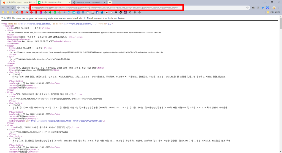Collapse the item containing the kr.aving.net link
282x153 pixels.
tap(6, 92)
